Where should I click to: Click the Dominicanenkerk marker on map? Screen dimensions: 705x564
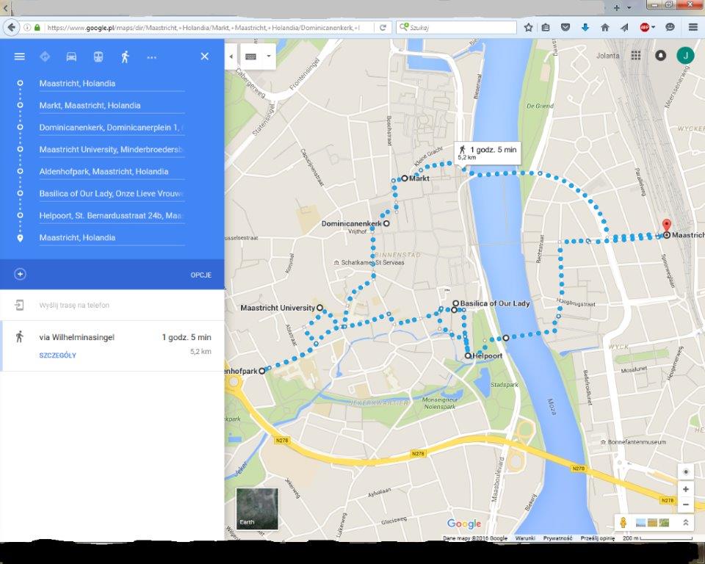pyautogui.click(x=386, y=223)
